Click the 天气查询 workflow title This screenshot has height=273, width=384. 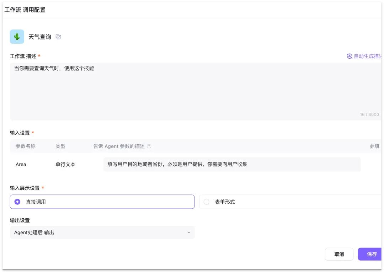40,37
